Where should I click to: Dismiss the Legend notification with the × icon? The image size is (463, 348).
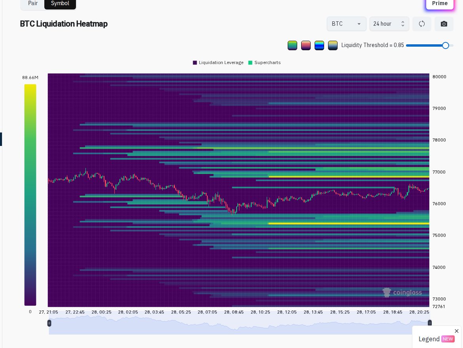(x=457, y=331)
